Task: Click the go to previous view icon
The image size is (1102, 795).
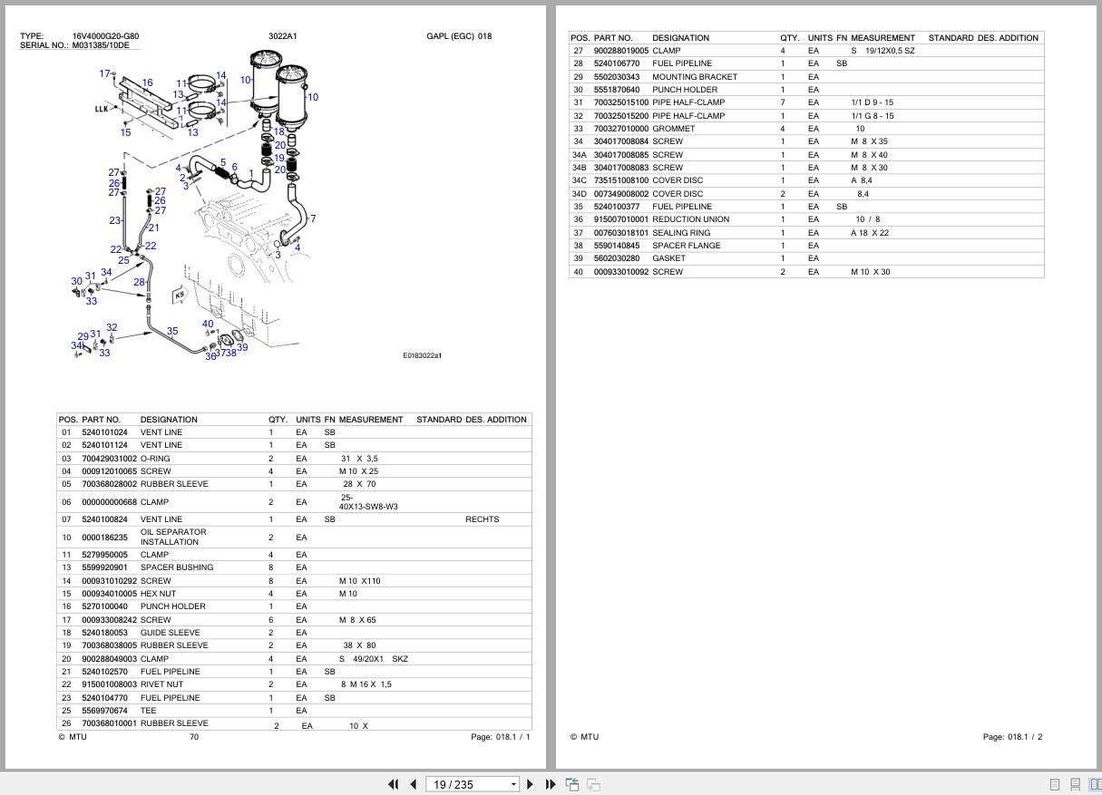Action: (573, 784)
